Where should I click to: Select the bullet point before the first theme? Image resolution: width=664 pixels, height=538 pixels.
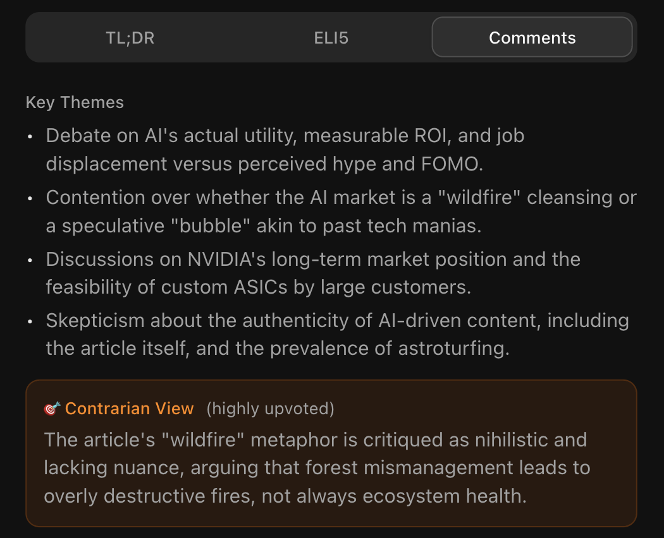(x=30, y=137)
